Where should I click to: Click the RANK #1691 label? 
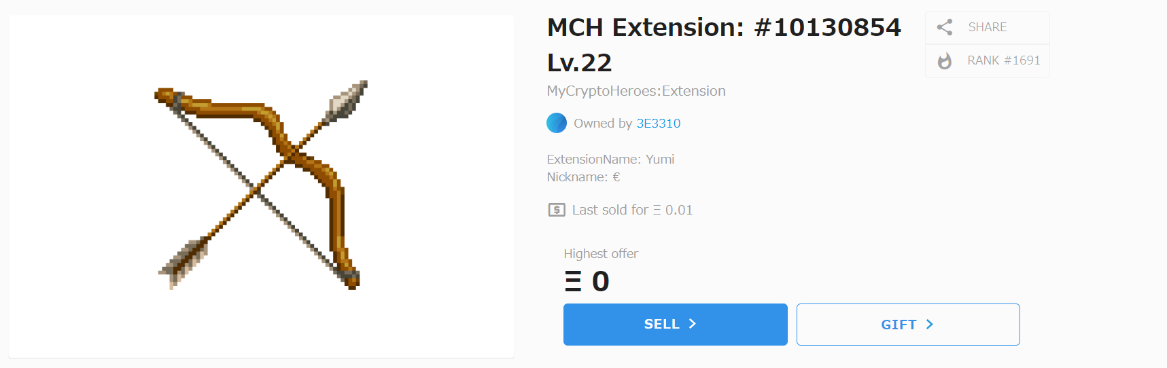click(x=1003, y=60)
